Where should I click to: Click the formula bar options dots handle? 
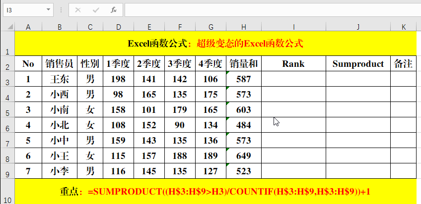pos(61,10)
